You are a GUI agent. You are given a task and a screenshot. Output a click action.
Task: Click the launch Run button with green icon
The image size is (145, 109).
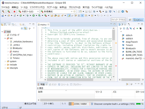[9, 11]
